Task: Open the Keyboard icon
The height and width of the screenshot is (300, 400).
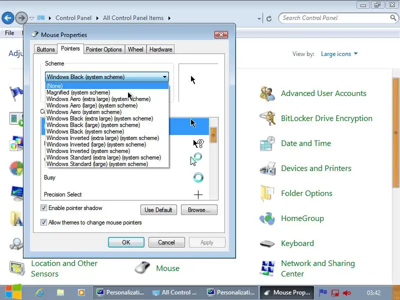Action: [x=267, y=243]
